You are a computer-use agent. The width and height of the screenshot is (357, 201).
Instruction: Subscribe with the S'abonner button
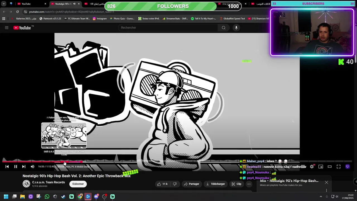tap(78, 184)
